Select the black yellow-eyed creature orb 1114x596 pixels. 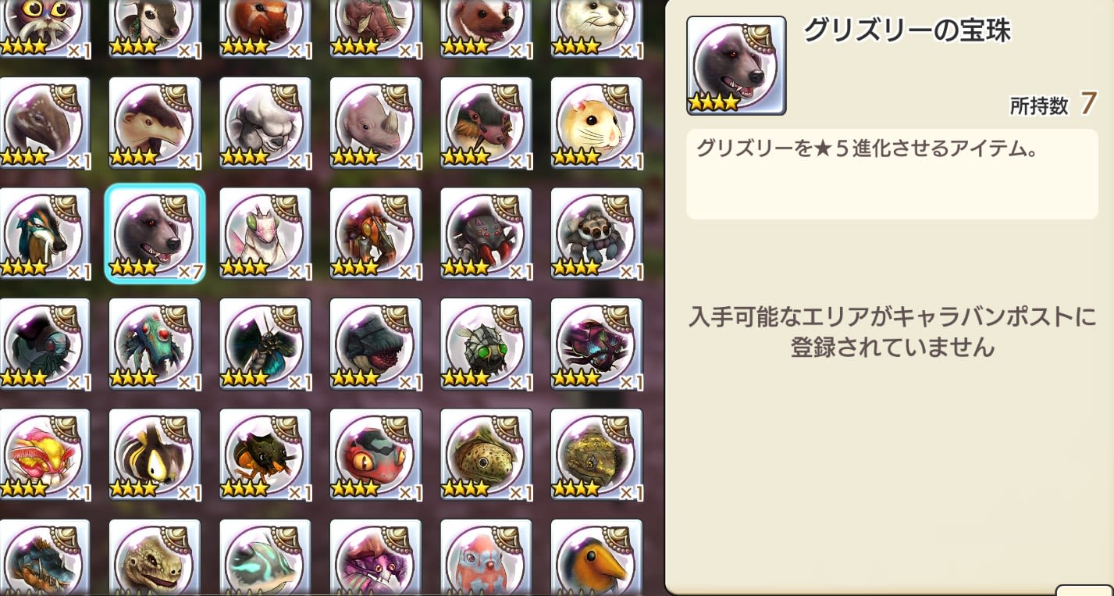pyautogui.click(x=155, y=455)
